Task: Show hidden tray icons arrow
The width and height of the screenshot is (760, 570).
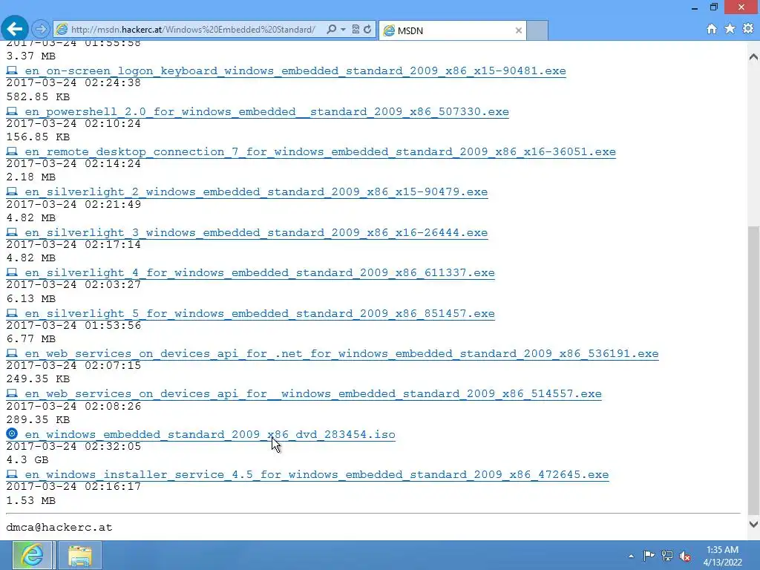Action: (631, 556)
